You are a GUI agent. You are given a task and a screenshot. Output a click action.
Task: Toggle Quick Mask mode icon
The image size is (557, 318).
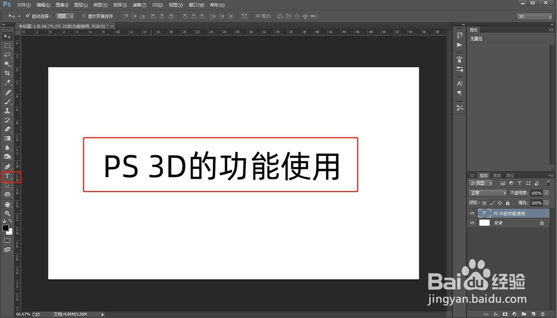point(7,241)
